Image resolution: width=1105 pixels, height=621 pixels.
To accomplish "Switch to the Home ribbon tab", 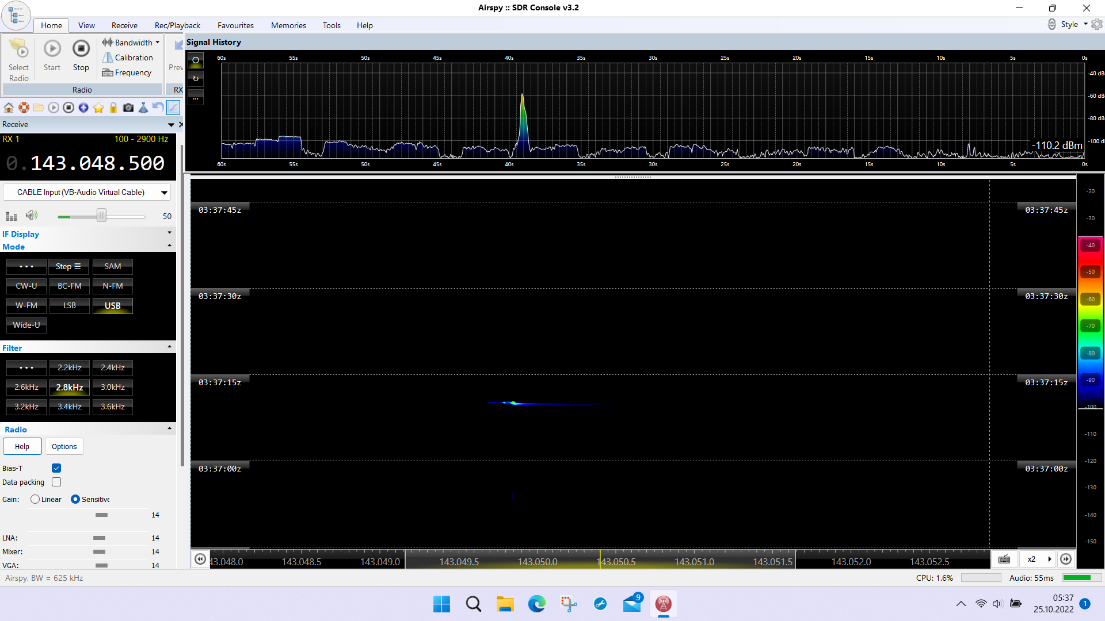I will click(51, 25).
